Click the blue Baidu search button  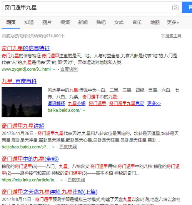coord(187,7)
